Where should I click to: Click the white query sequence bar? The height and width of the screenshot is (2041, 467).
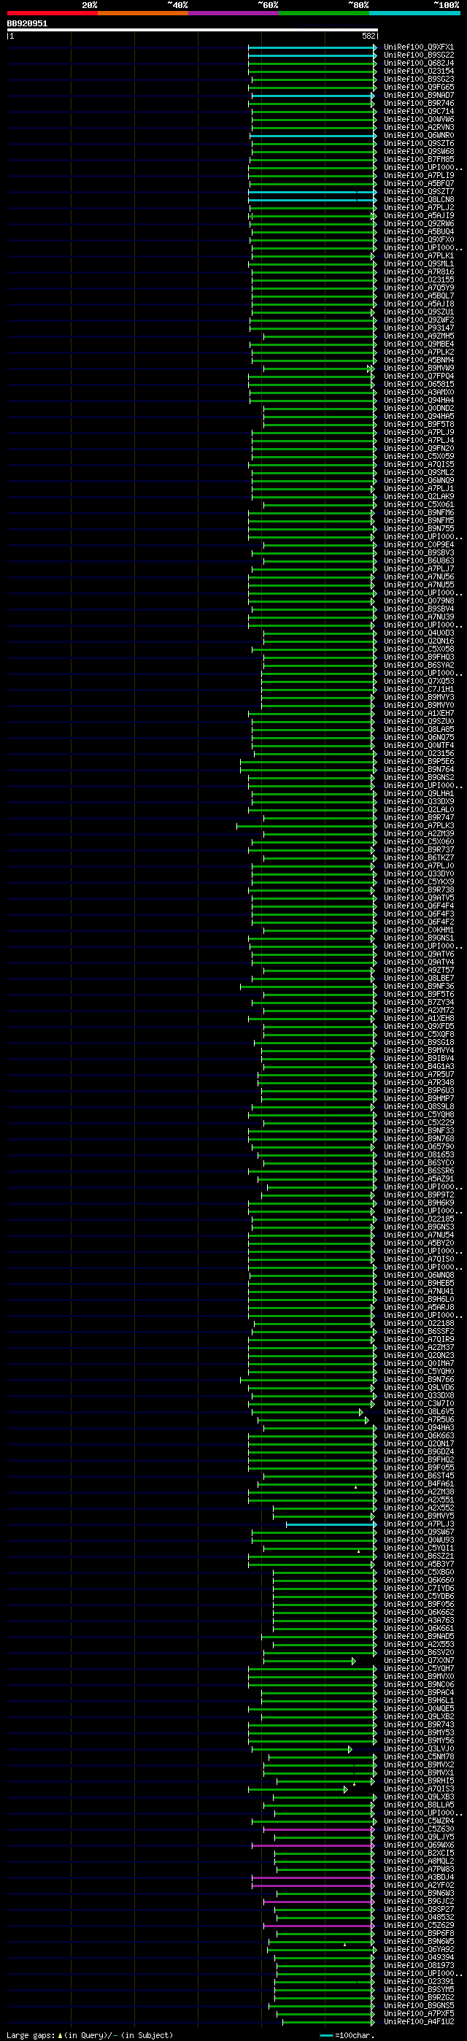tap(193, 30)
